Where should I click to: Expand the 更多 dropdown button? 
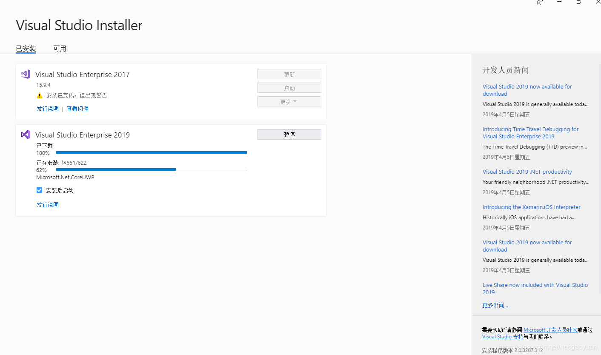point(289,101)
